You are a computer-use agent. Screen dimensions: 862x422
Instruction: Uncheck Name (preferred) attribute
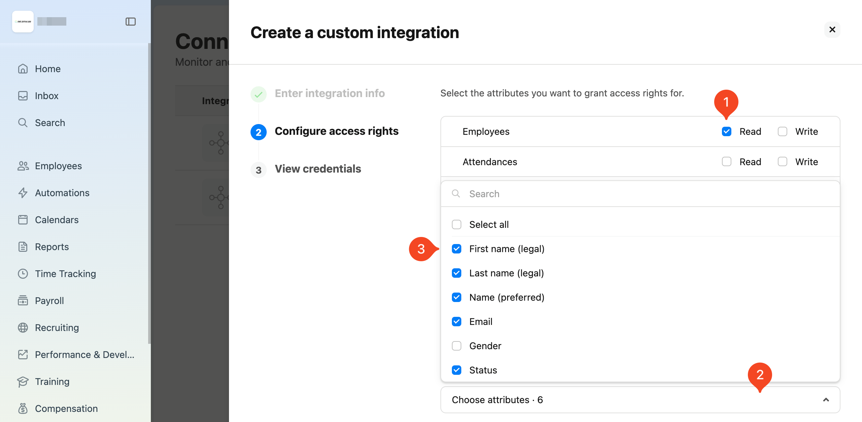click(457, 297)
